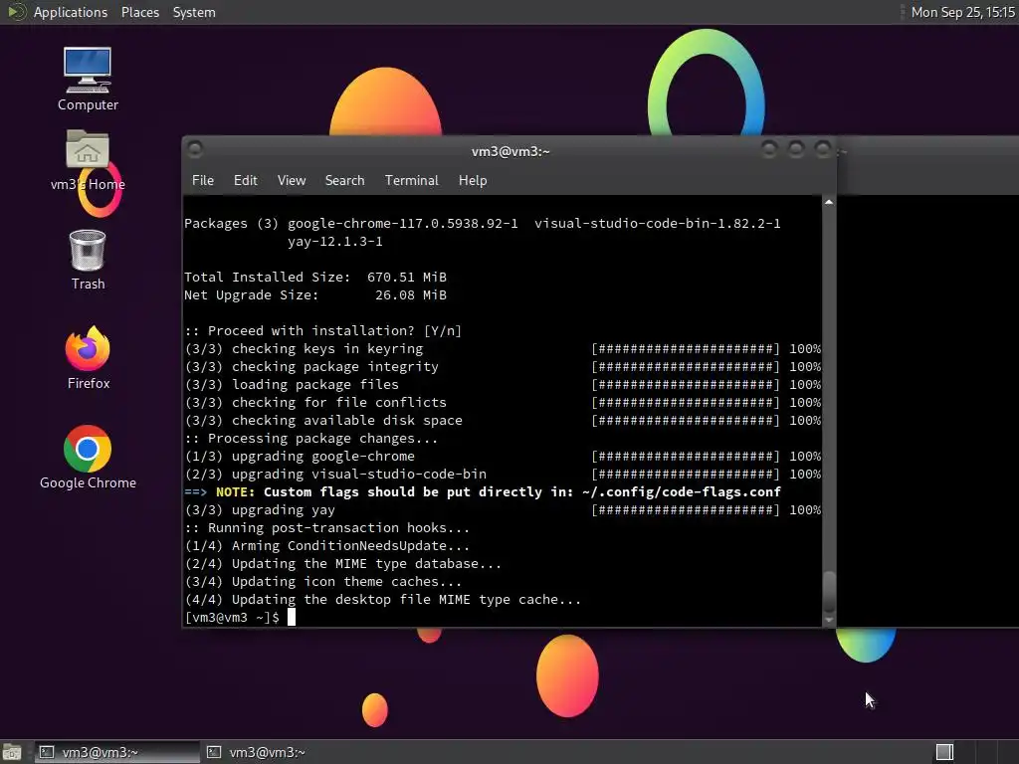The height and width of the screenshot is (764, 1019).
Task: Click the terminal window menu button in title bar
Action: tap(195, 150)
